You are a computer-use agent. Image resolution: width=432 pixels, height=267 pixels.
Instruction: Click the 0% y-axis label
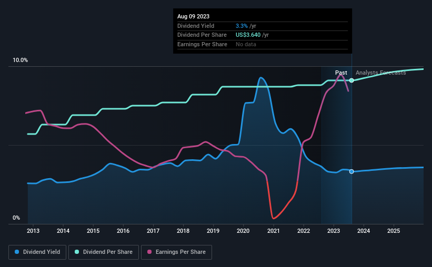click(16, 218)
